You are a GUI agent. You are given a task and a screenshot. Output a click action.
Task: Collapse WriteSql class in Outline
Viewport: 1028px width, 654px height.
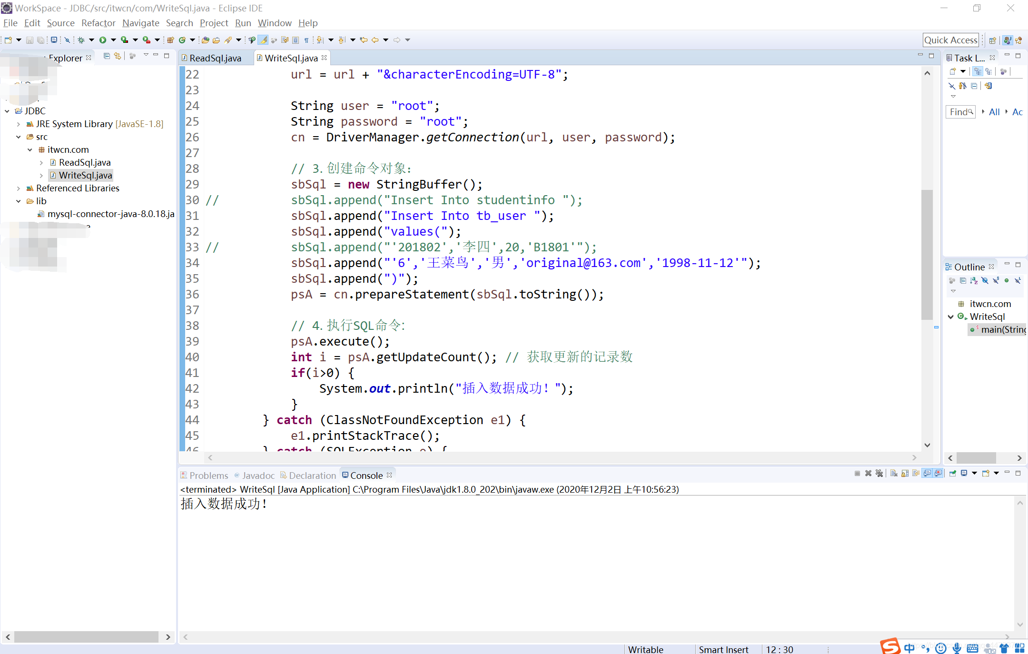point(950,317)
